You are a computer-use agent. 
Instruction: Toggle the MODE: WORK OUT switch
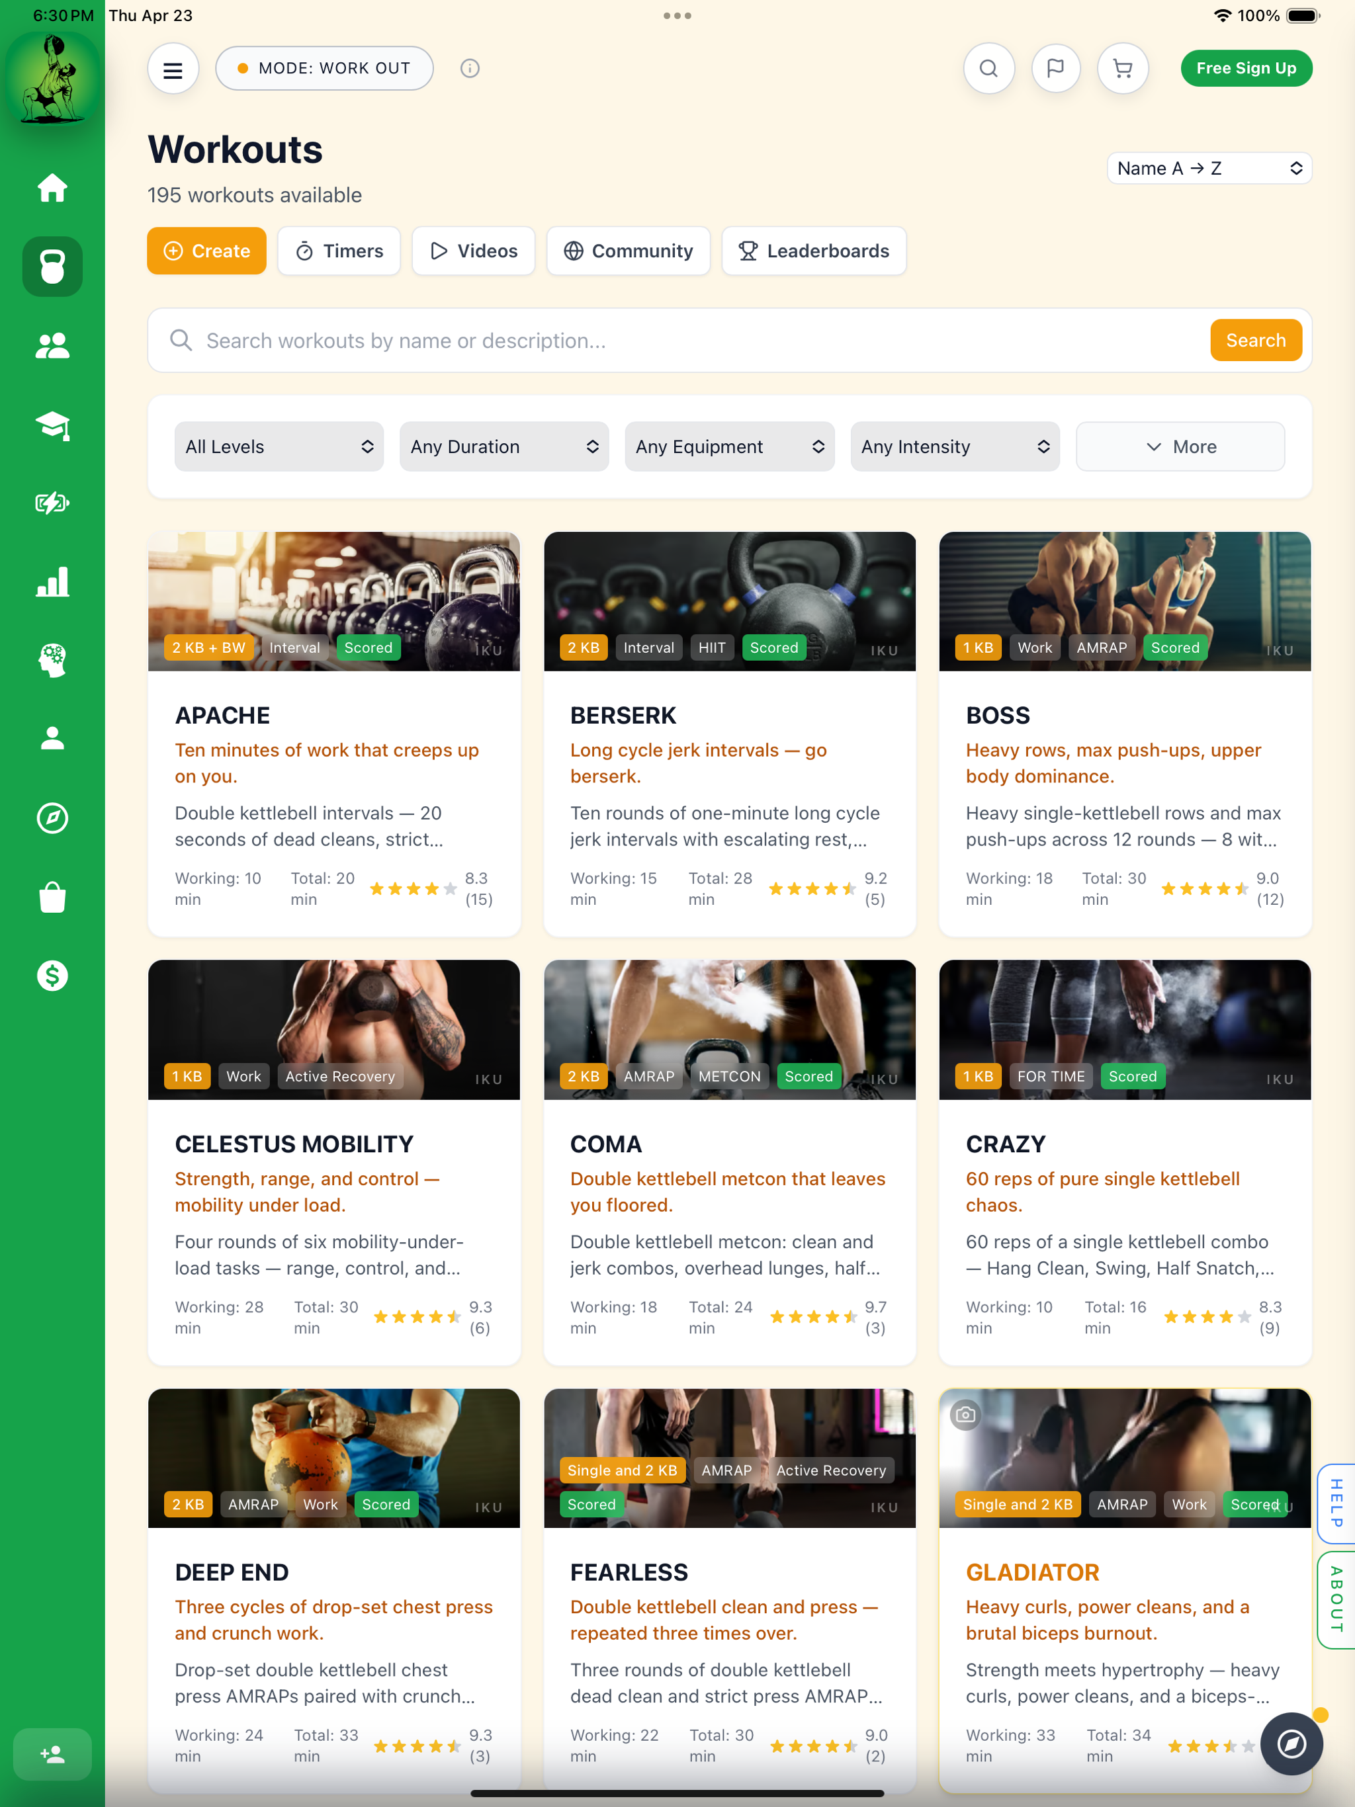(x=324, y=69)
